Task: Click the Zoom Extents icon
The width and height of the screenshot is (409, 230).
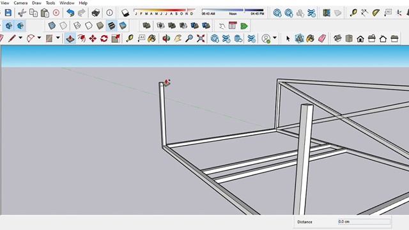Action: coord(201,38)
